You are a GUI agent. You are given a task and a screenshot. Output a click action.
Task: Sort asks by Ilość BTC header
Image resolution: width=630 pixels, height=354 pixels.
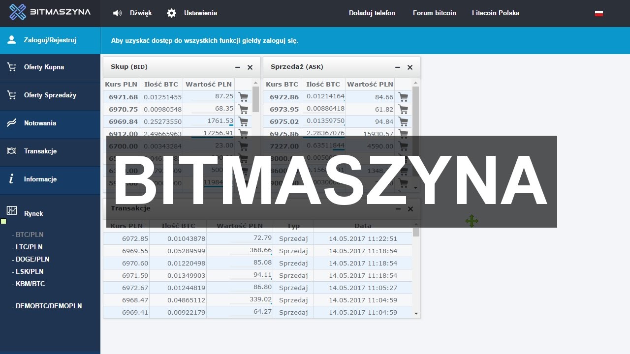[x=323, y=85]
